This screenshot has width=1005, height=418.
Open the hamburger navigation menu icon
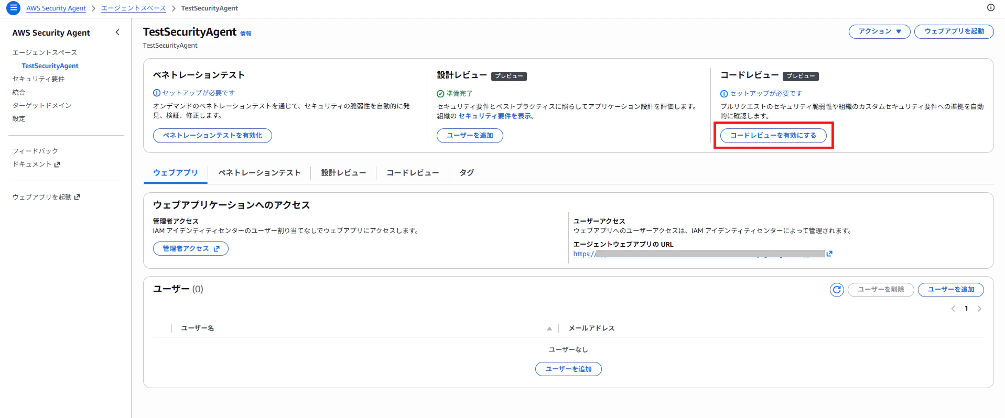point(13,8)
